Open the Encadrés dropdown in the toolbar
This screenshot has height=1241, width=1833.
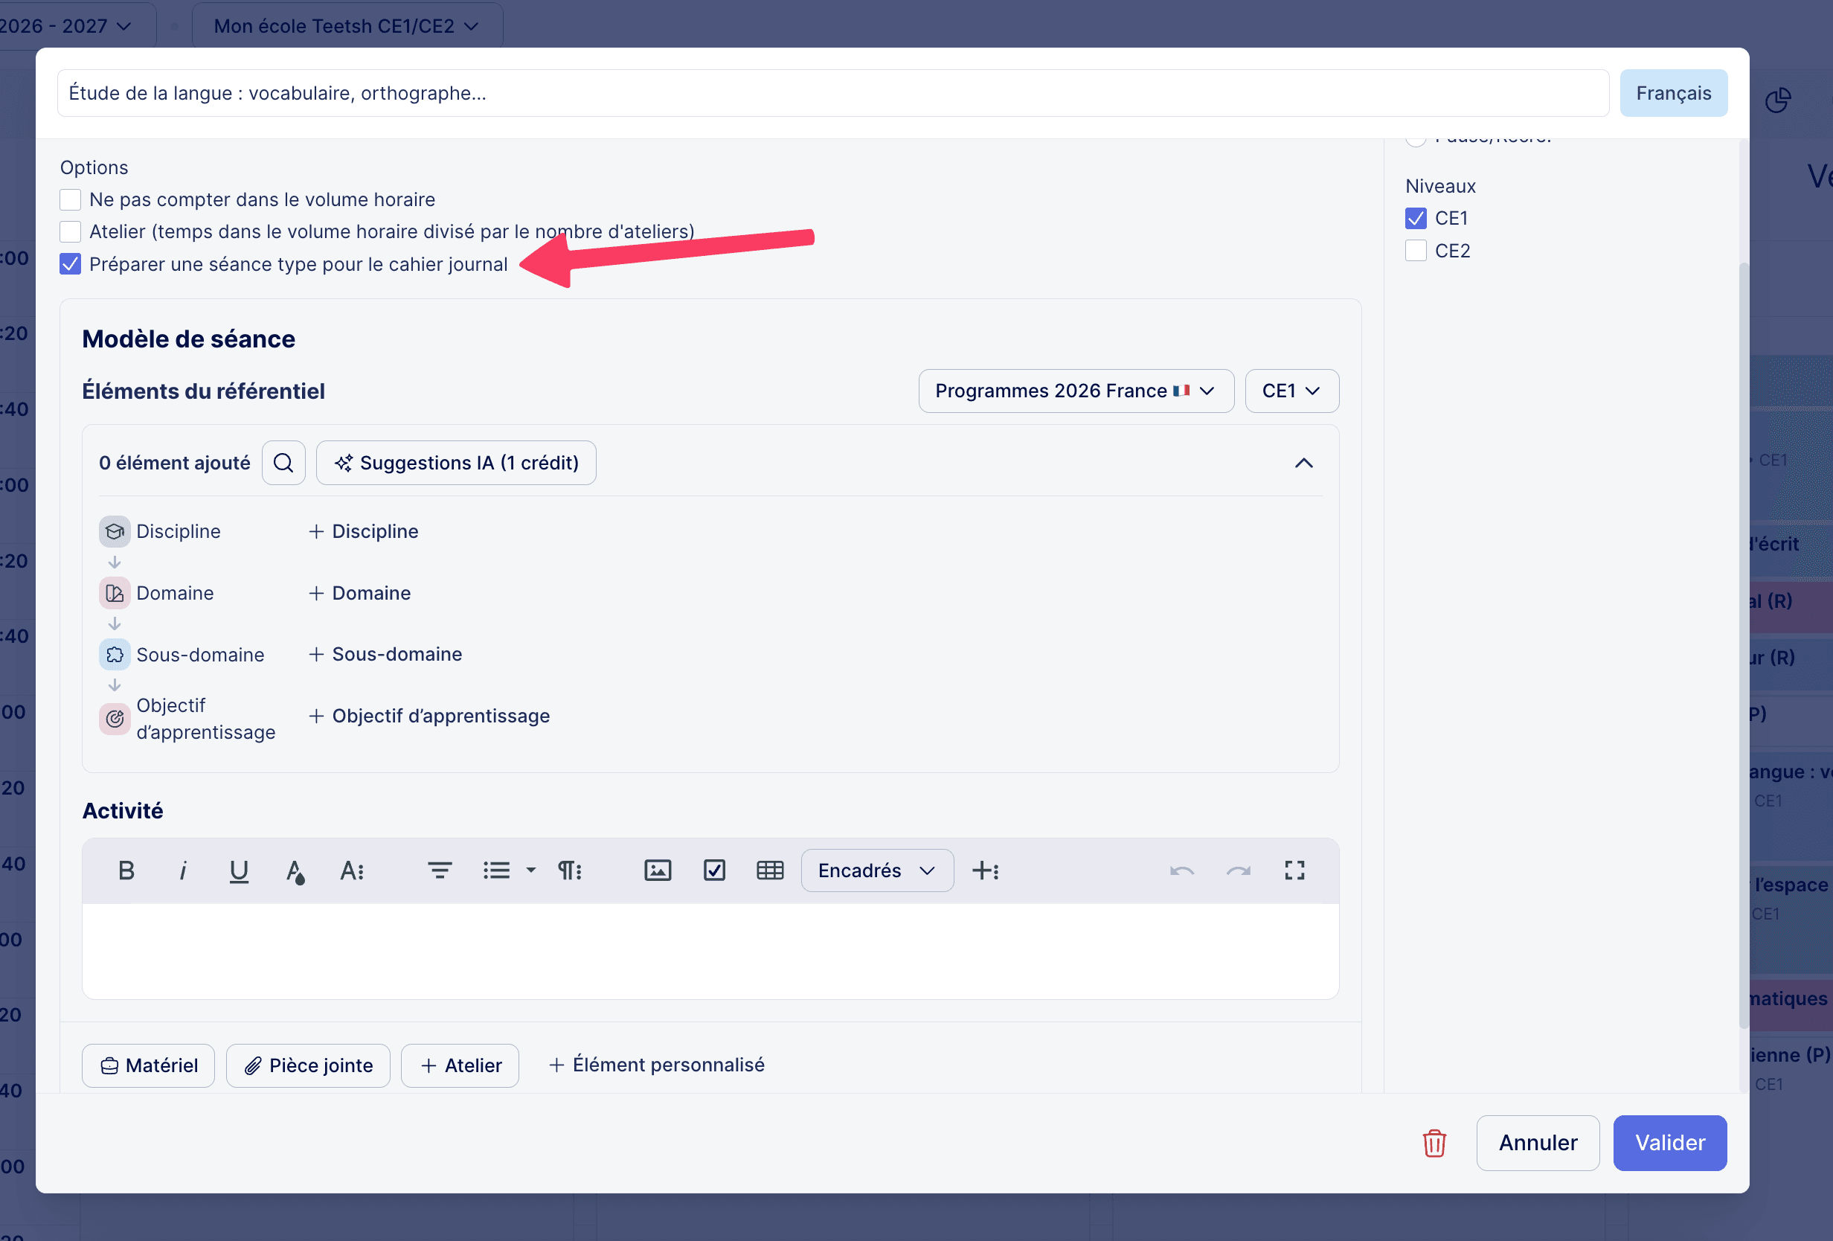[x=877, y=870]
